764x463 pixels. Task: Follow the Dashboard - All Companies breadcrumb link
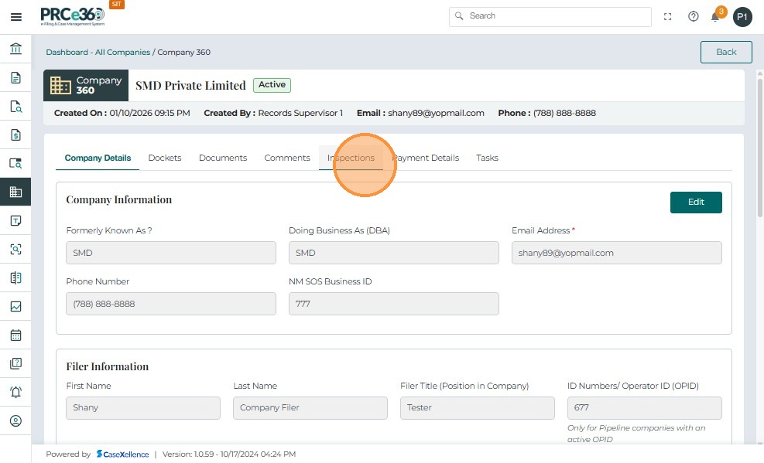click(98, 53)
